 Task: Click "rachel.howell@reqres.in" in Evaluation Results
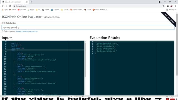click(106, 52)
